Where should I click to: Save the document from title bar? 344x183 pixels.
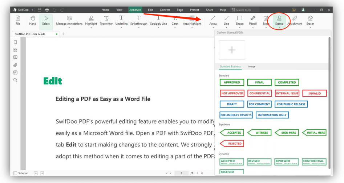[40, 10]
